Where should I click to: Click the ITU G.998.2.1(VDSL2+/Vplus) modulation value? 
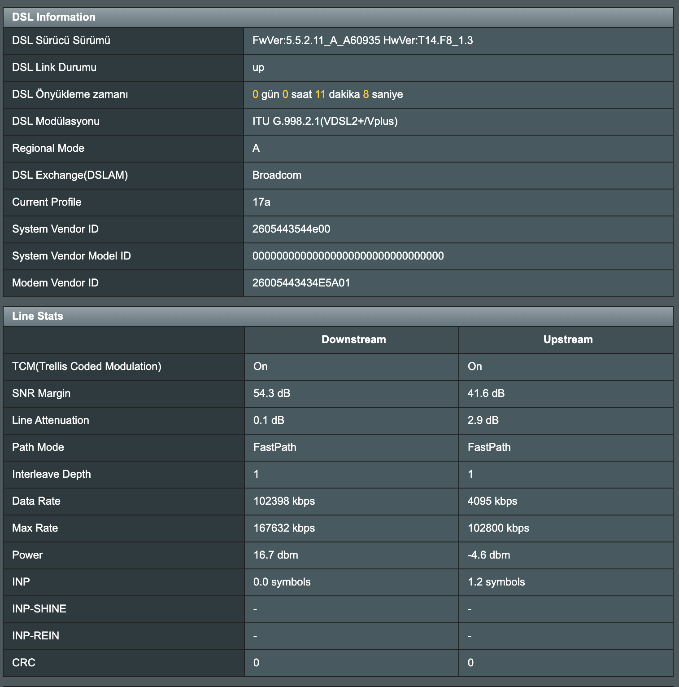tap(325, 121)
